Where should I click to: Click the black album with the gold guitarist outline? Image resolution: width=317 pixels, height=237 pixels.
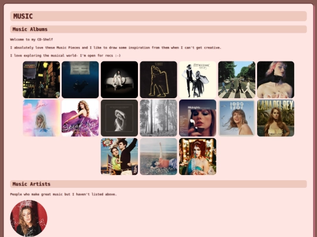(158, 80)
